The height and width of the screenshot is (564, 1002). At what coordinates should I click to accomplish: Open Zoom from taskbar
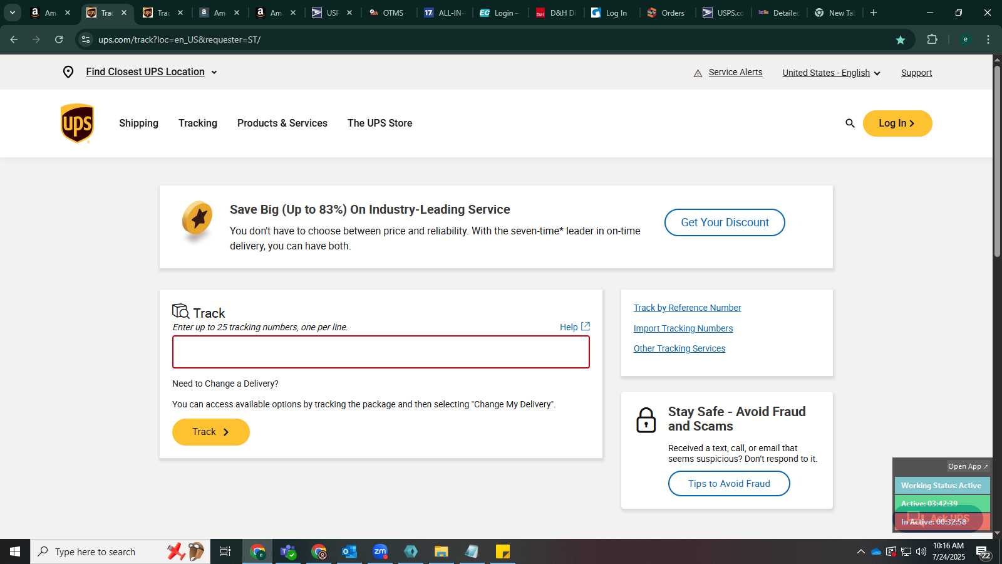[380, 551]
